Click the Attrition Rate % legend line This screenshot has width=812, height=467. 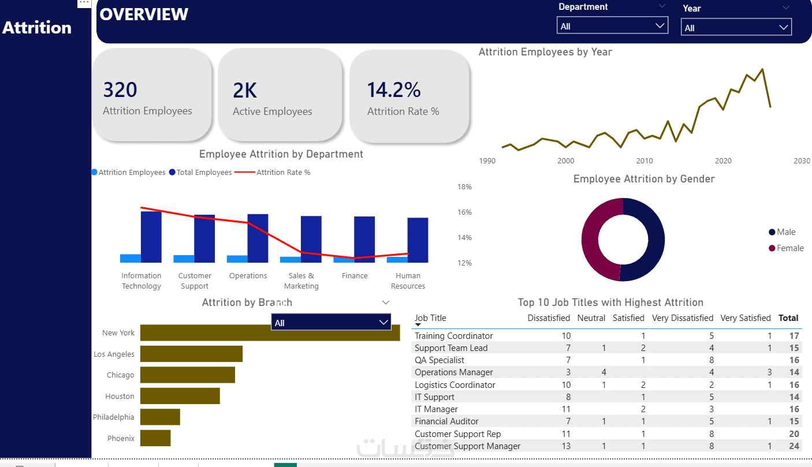coord(245,172)
